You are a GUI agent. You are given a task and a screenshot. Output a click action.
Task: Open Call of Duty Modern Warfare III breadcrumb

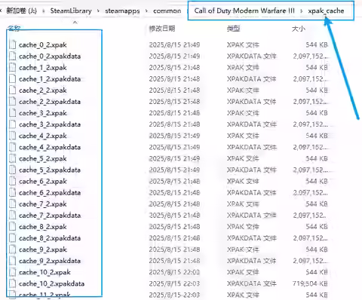[x=244, y=11]
